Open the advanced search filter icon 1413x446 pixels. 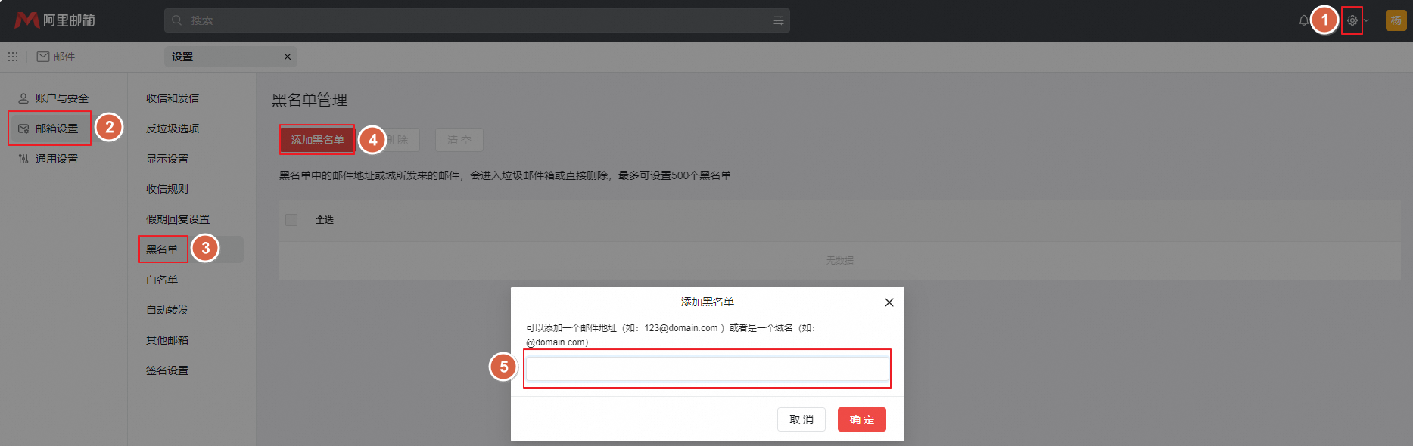778,20
